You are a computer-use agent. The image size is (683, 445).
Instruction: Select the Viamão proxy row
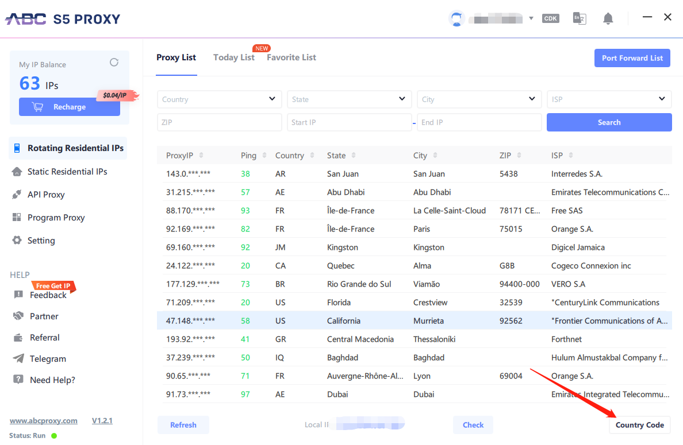[415, 284]
